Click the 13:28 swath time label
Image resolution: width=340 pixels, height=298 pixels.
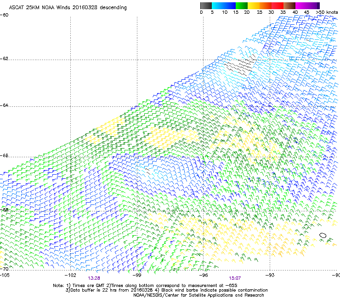[x=94, y=278]
